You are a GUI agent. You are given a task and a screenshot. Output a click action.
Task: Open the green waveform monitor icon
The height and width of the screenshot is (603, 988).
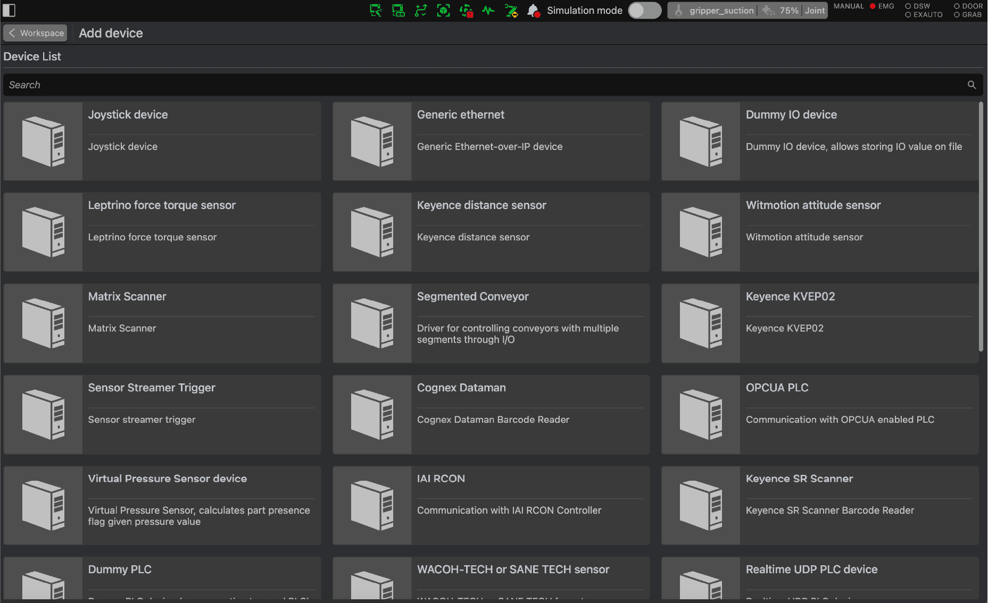tap(488, 11)
